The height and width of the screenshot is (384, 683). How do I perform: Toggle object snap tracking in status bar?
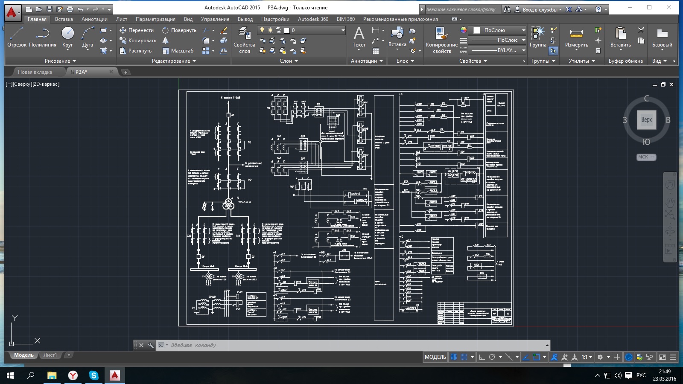click(526, 357)
